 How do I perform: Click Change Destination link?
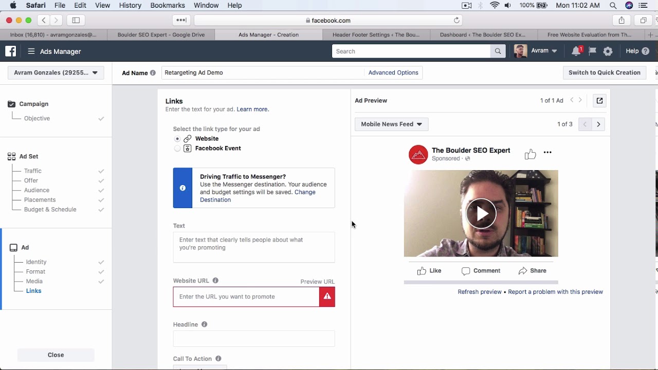pos(258,196)
